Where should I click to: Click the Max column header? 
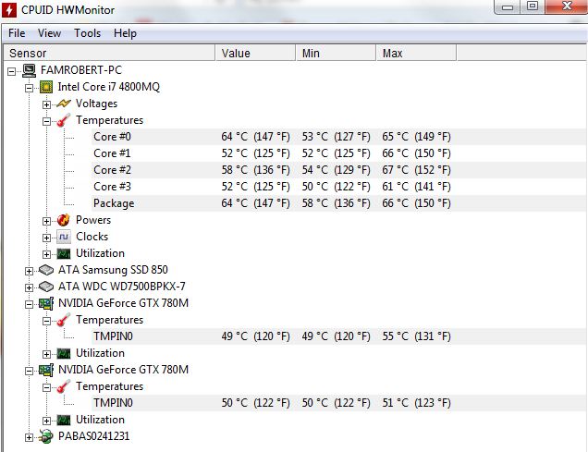click(x=416, y=53)
